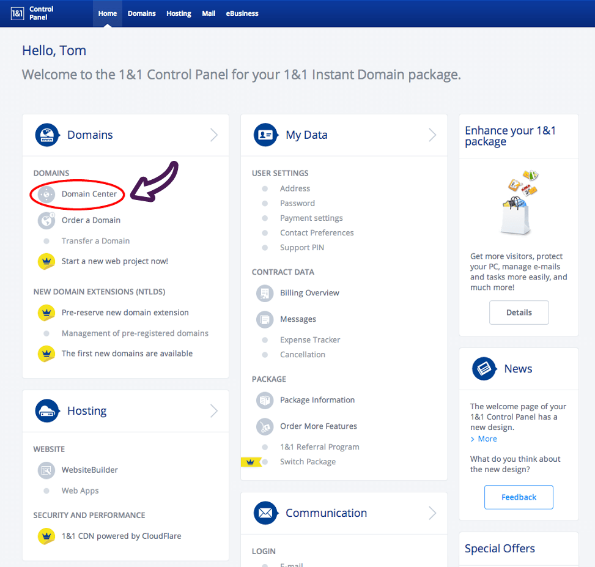Open Management of pre-registered domains link
The width and height of the screenshot is (595, 567).
pos(135,333)
